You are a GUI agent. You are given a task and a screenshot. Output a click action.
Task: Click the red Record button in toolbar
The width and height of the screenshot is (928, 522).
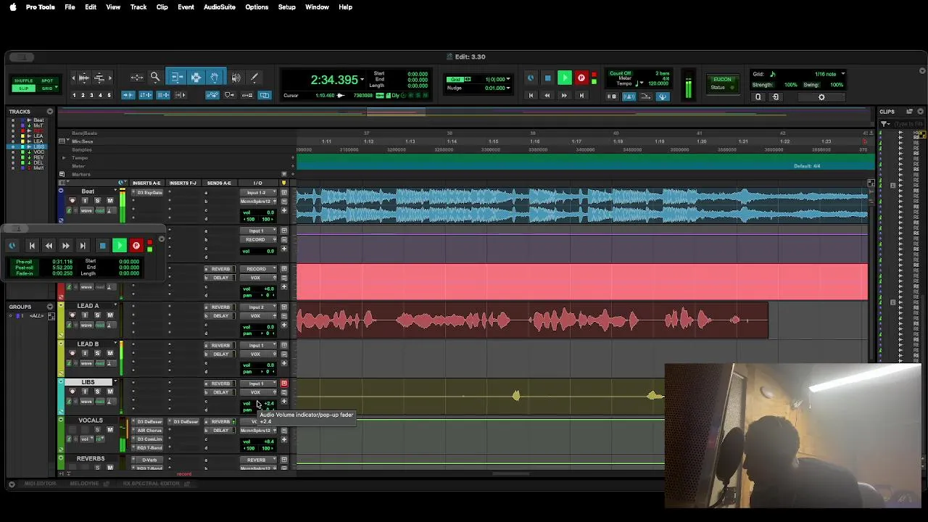[x=581, y=78]
